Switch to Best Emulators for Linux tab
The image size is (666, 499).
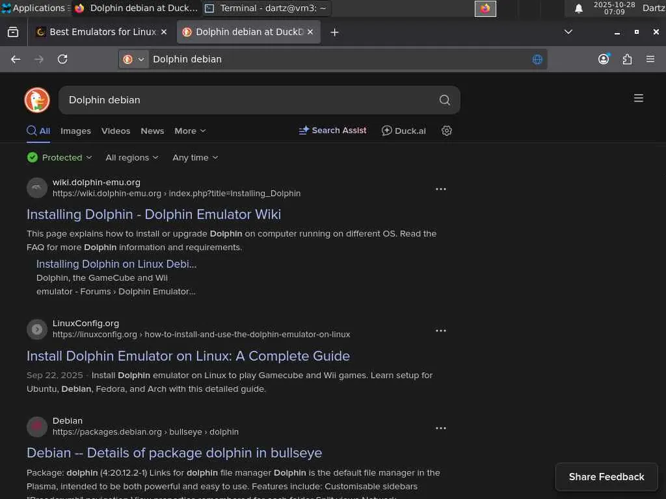pos(101,32)
